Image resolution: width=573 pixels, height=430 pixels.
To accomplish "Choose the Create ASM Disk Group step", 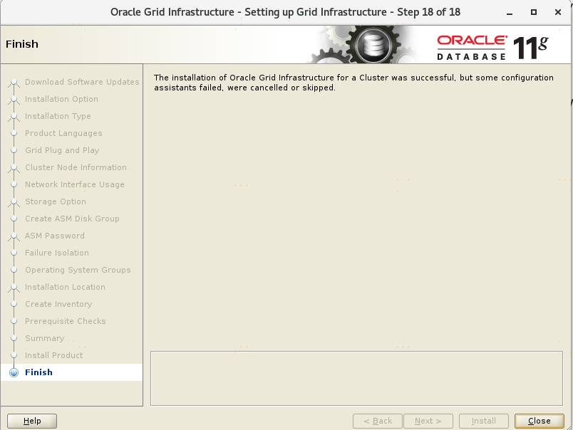I will 72,219.
